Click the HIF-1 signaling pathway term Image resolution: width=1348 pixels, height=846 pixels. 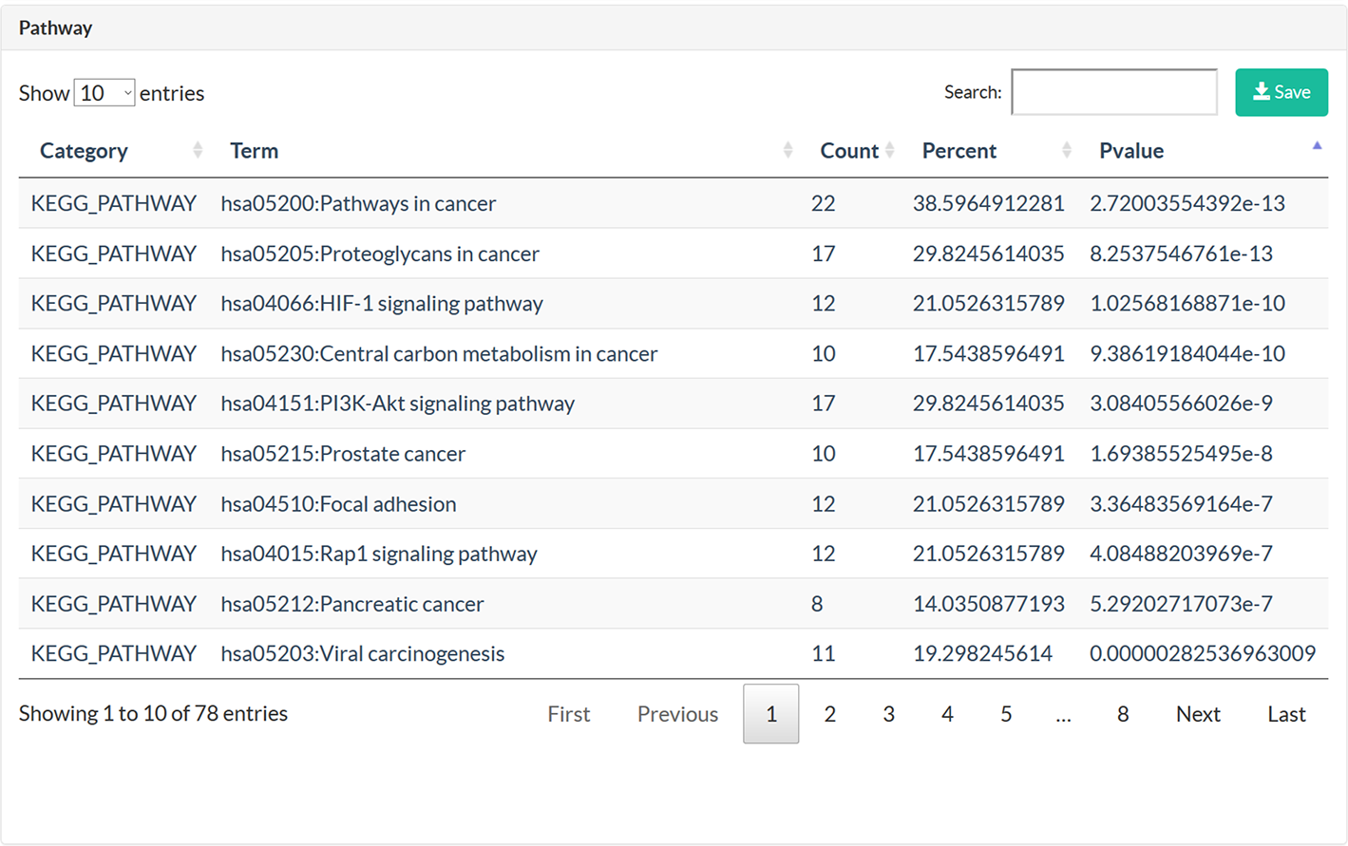(382, 304)
